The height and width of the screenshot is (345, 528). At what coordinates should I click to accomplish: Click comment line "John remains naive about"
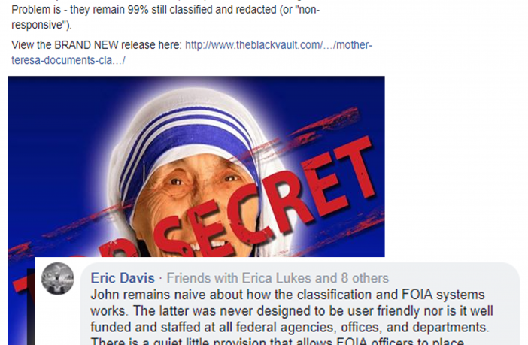(x=287, y=295)
